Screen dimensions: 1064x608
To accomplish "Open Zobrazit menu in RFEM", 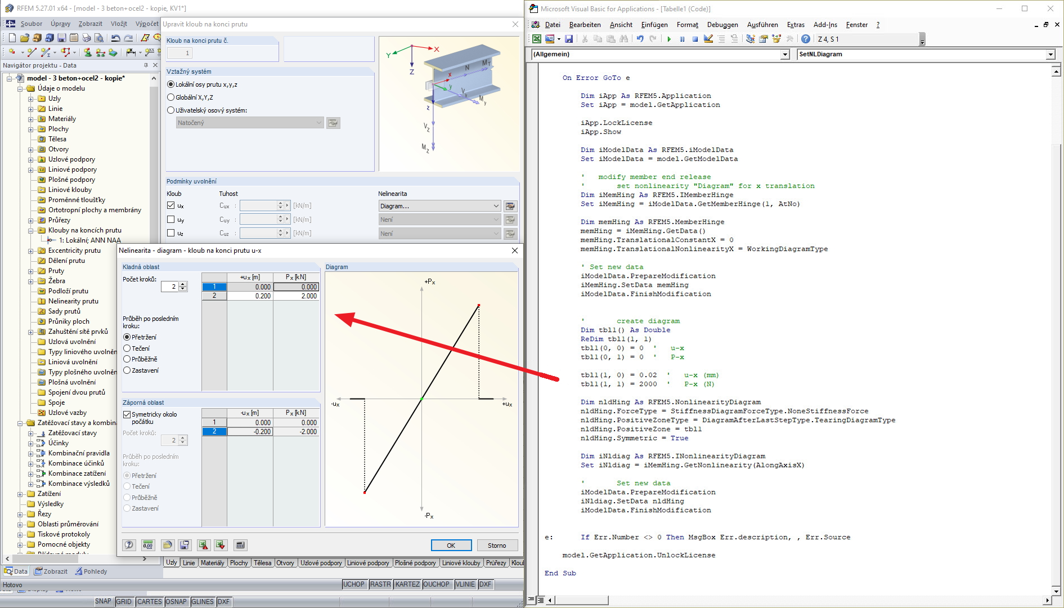I will pyautogui.click(x=91, y=24).
